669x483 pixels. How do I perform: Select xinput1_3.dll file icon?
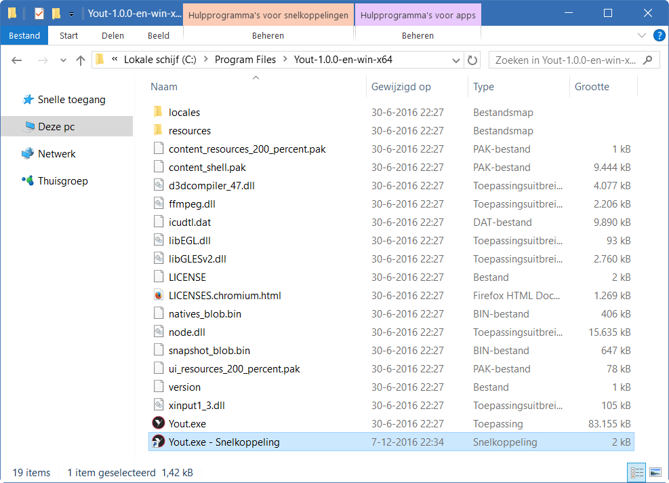[x=159, y=406]
